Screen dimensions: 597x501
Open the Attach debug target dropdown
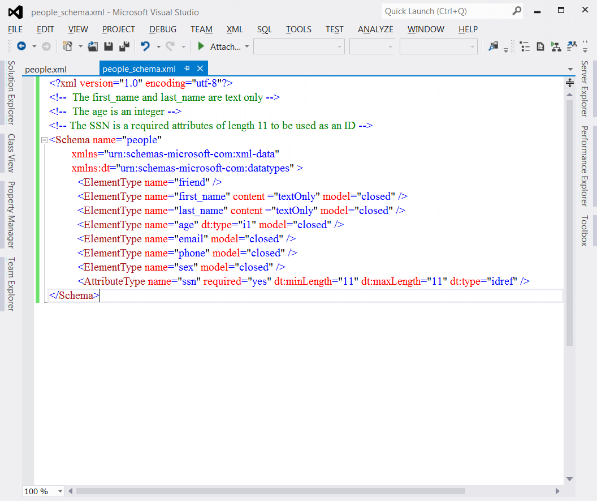[246, 46]
